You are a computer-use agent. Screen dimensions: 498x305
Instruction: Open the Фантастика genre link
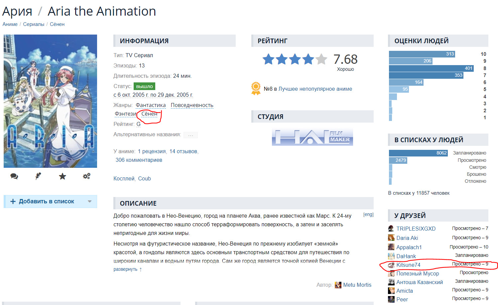click(x=151, y=105)
